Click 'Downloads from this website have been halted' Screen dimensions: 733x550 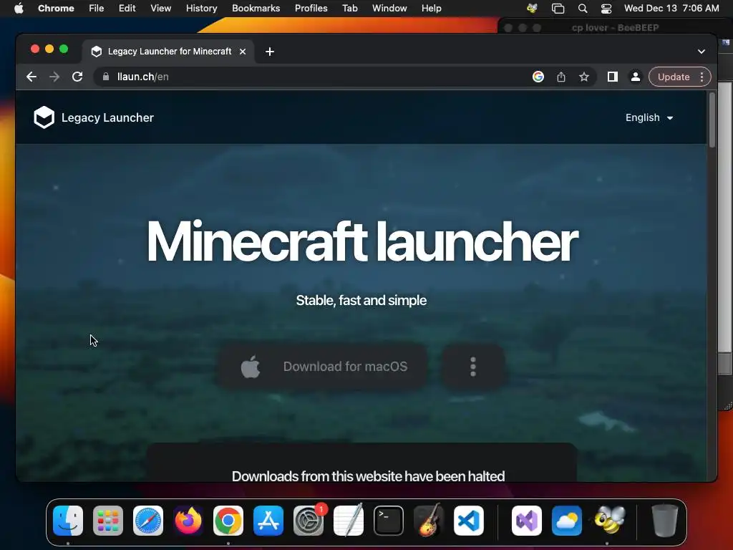pyautogui.click(x=369, y=476)
